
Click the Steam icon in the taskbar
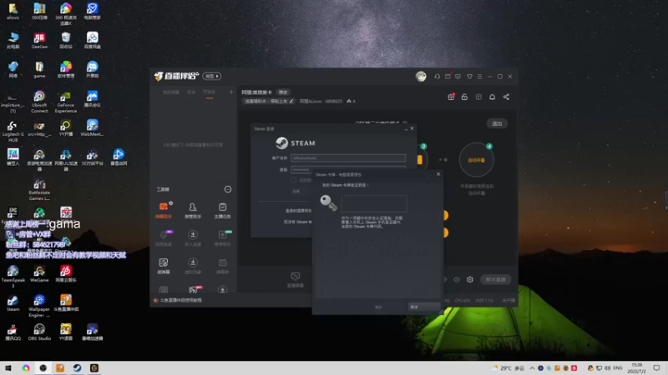point(77,367)
